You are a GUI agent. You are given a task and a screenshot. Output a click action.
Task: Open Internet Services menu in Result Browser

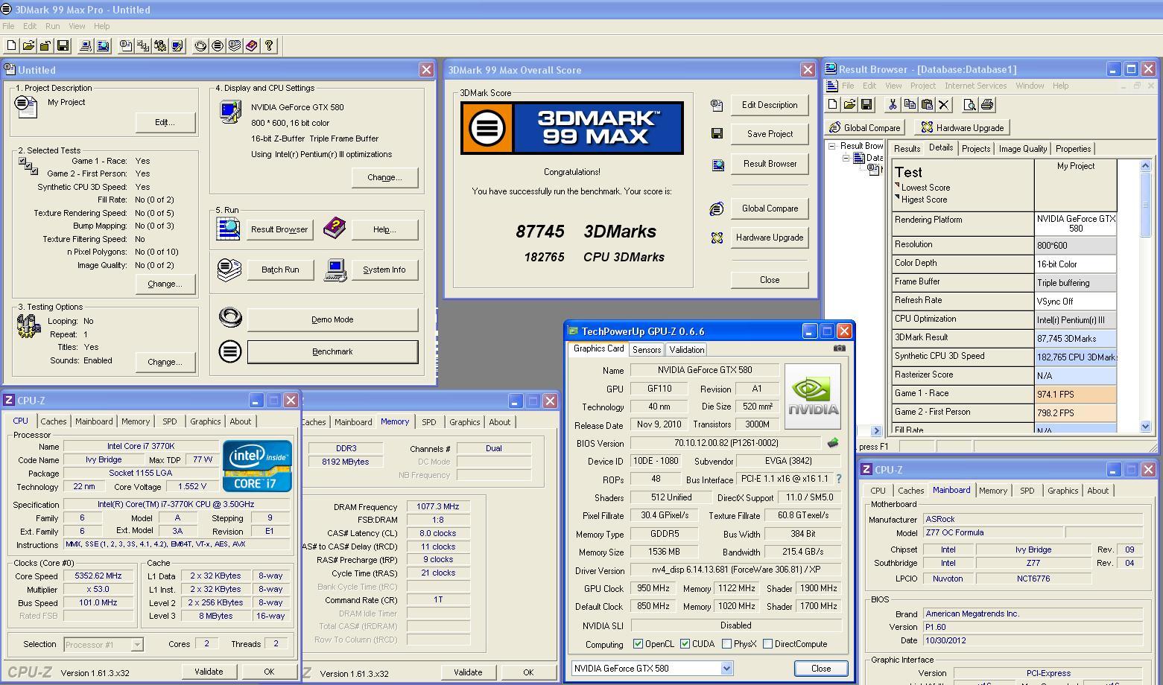(975, 86)
